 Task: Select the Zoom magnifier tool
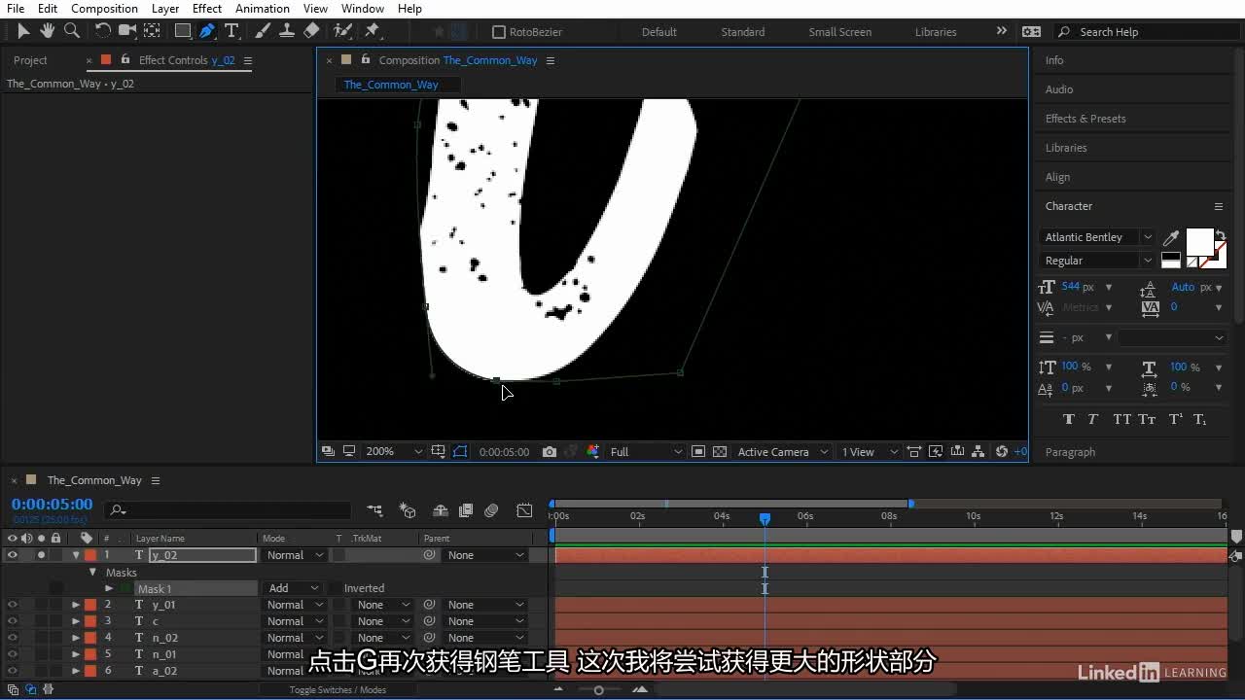coord(71,31)
